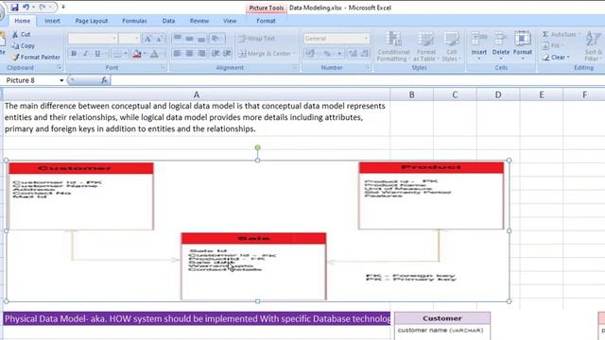Image resolution: width=605 pixels, height=340 pixels.
Task: Click the Accounting Number Format icon
Action: click(x=310, y=54)
